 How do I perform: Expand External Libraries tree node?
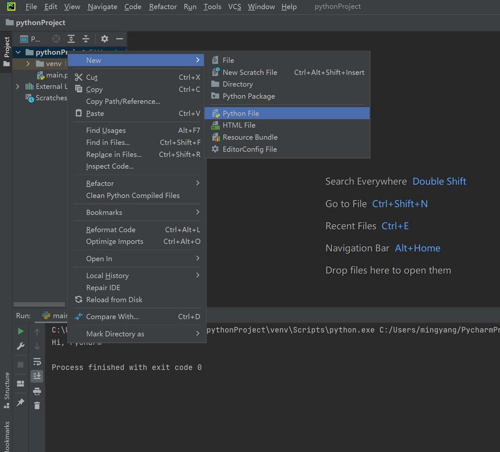18,86
